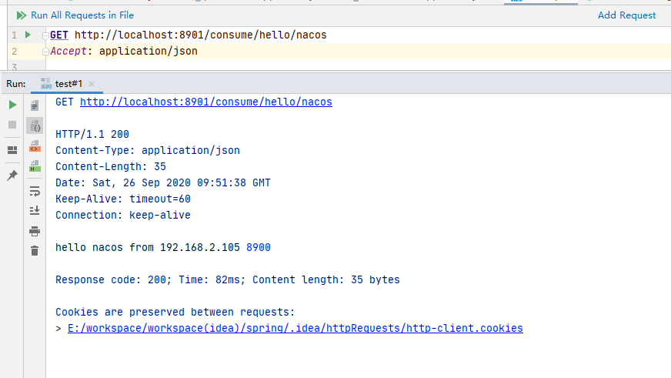The image size is (671, 378).
Task: Open localhost URL link in console output
Action: pyautogui.click(x=205, y=102)
